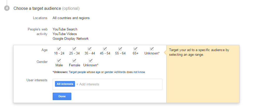Select the All interests tag
The image size is (256, 112).
pos(65,84)
